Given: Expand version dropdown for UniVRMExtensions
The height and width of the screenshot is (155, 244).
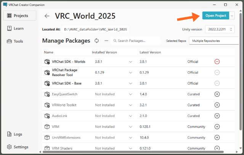Looking at the screenshot, I should pyautogui.click(x=130, y=137).
